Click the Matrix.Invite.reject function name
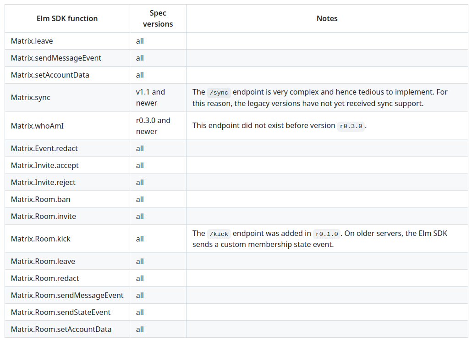 pyautogui.click(x=43, y=183)
